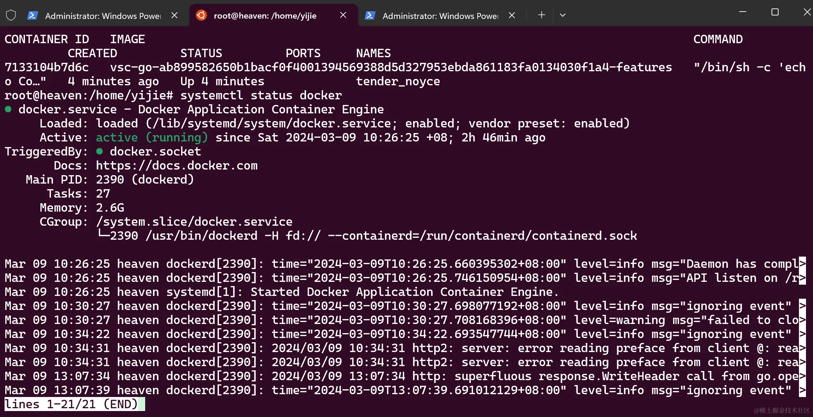Click the shield icon in the title bar
The image size is (813, 417).
pos(11,15)
